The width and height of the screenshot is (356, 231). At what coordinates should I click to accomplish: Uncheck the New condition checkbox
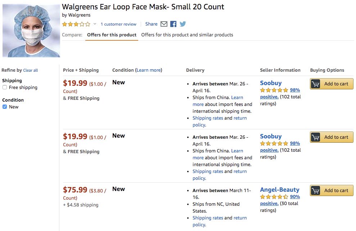(5, 107)
